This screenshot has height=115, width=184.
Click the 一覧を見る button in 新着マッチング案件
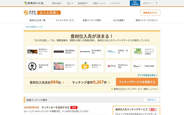coord(152,100)
